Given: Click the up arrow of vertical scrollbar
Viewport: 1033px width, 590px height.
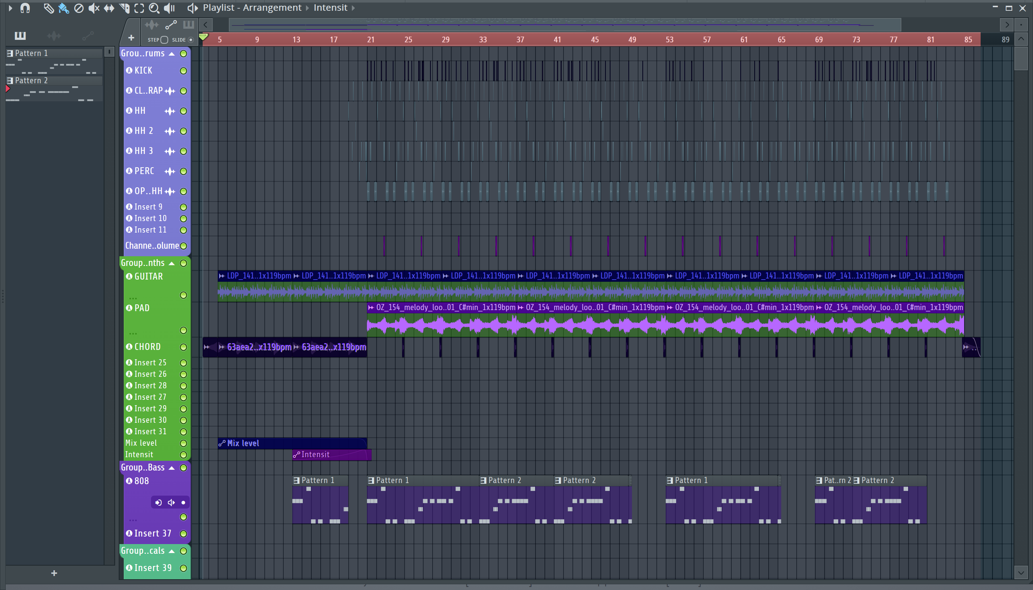Looking at the screenshot, I should [1021, 39].
